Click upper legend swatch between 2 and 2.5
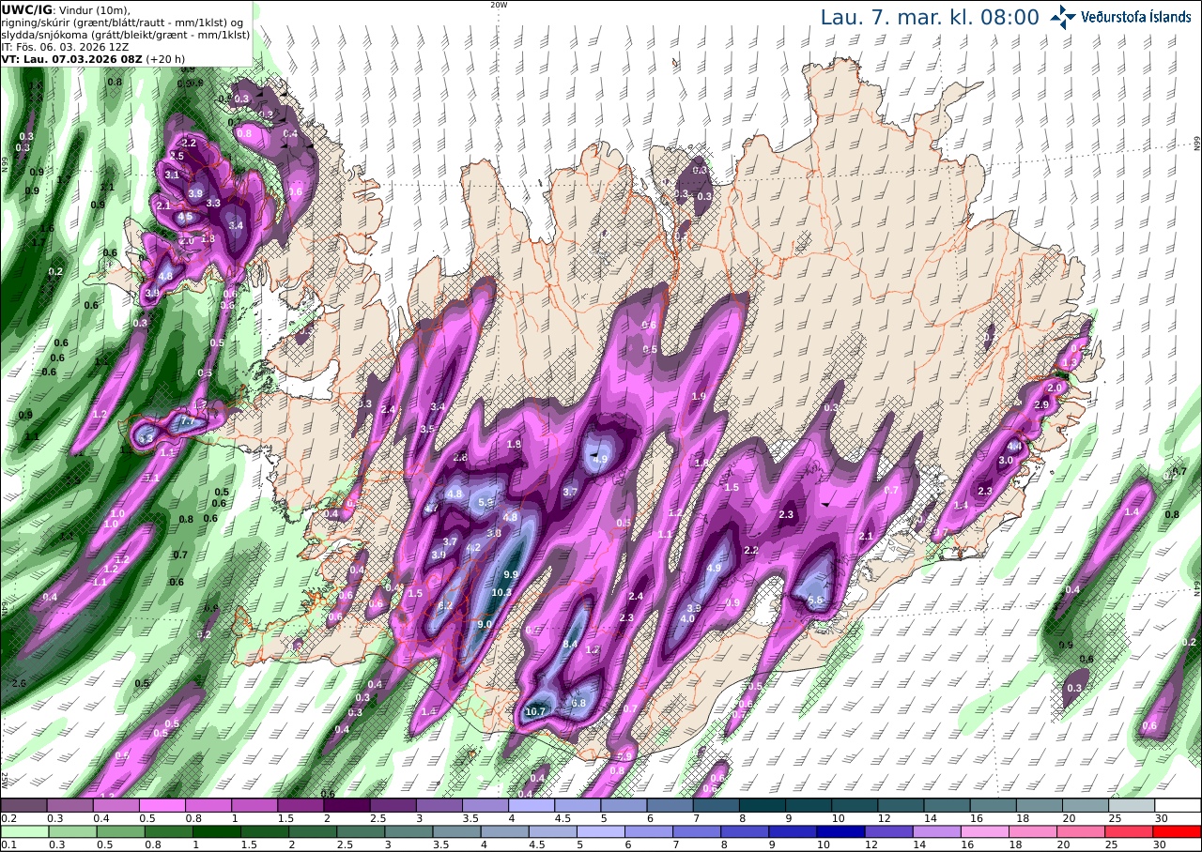This screenshot has width=1202, height=852. coord(347,805)
